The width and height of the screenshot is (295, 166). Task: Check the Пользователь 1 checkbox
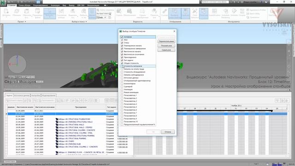(x=122, y=95)
